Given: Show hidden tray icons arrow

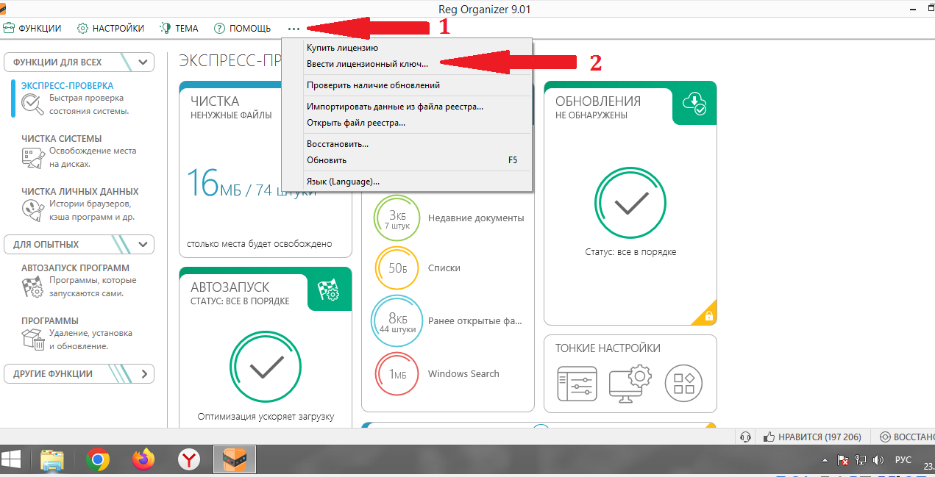Looking at the screenshot, I should point(826,461).
